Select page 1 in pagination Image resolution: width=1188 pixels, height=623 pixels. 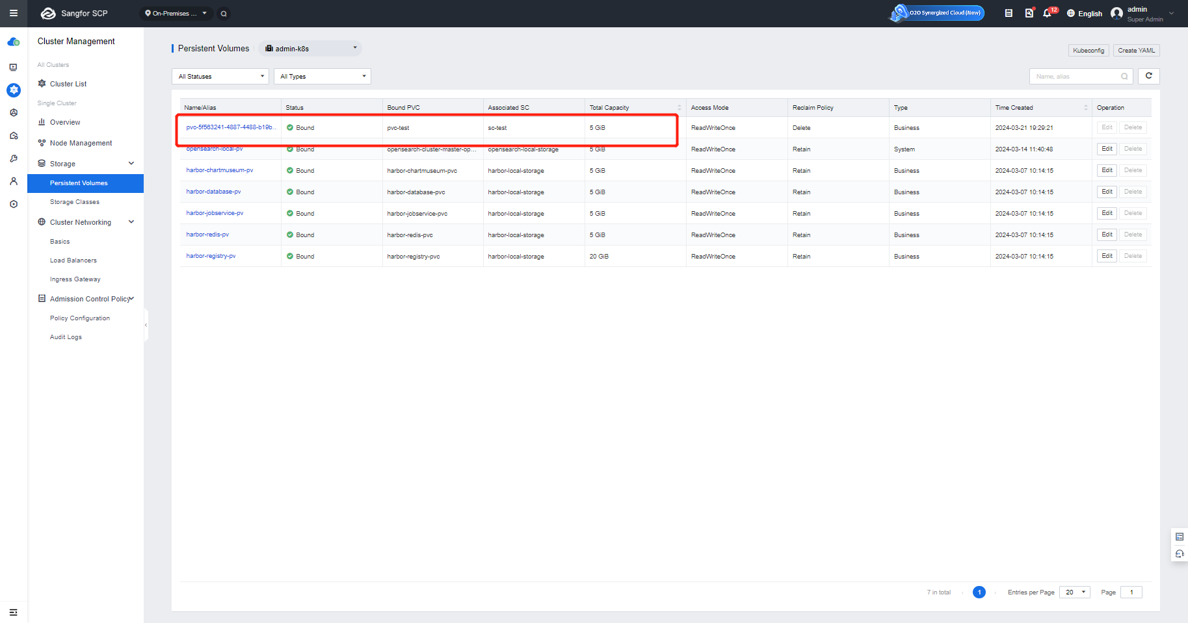pos(979,592)
